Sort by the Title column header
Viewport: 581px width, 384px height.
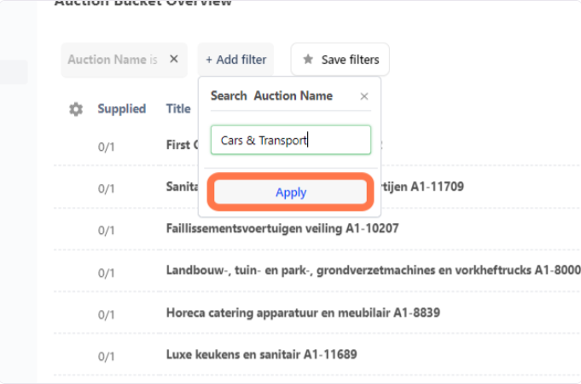pos(178,109)
